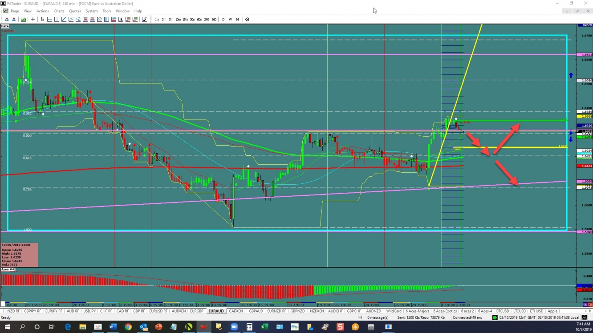
Task: Switch to the BTCUSD tab
Action: 503,311
